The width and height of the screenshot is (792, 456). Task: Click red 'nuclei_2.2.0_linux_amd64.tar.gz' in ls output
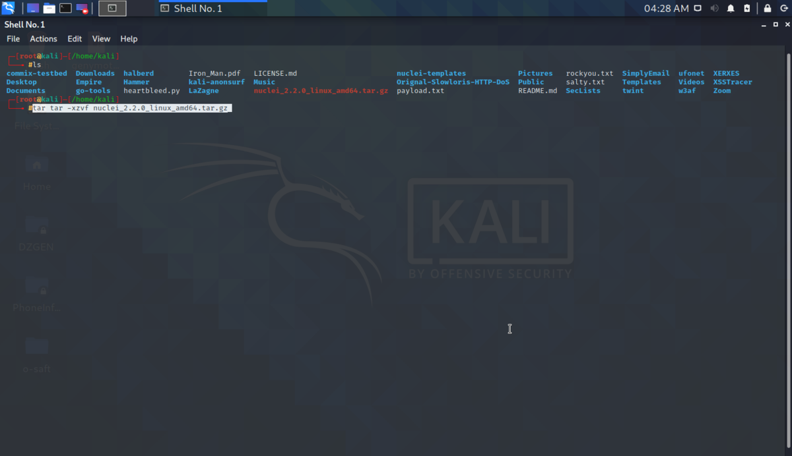coord(321,90)
